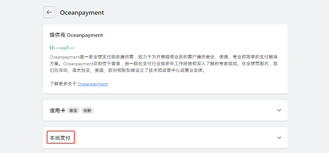The image size is (329, 153).
Task: Click the 提供商 Oceanpayment heading
Action: click(x=76, y=35)
